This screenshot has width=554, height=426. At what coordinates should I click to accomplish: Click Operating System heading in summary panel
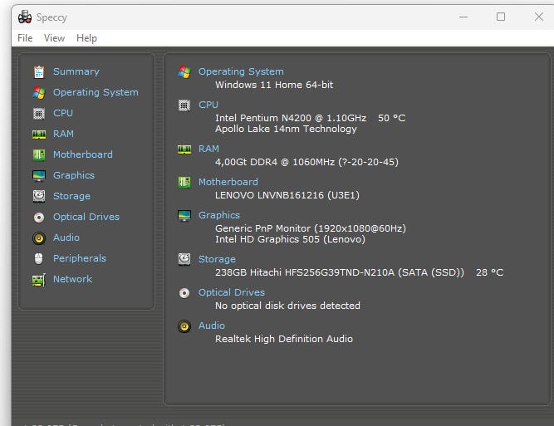241,71
